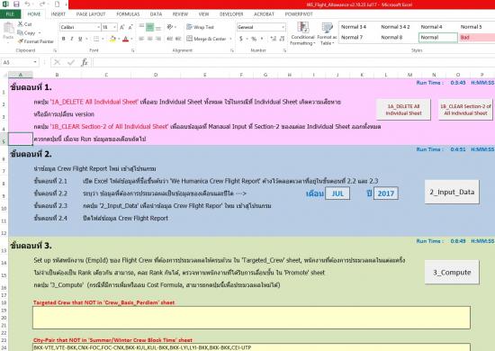This screenshot has height=351, width=495.
Task: Switch to the DEVELOPER ribbon tab
Action: [x=231, y=14]
